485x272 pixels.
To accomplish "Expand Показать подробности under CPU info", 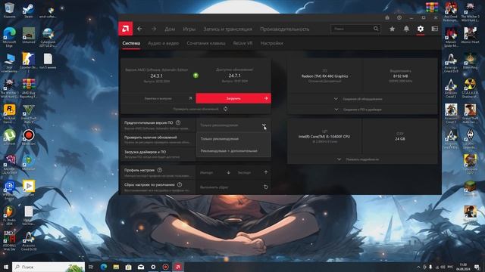I will [x=362, y=159].
